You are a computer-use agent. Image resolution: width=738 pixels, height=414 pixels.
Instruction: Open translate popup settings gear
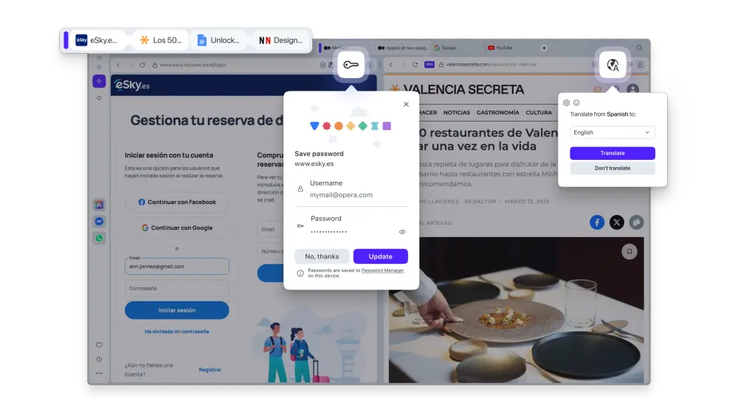coord(566,102)
